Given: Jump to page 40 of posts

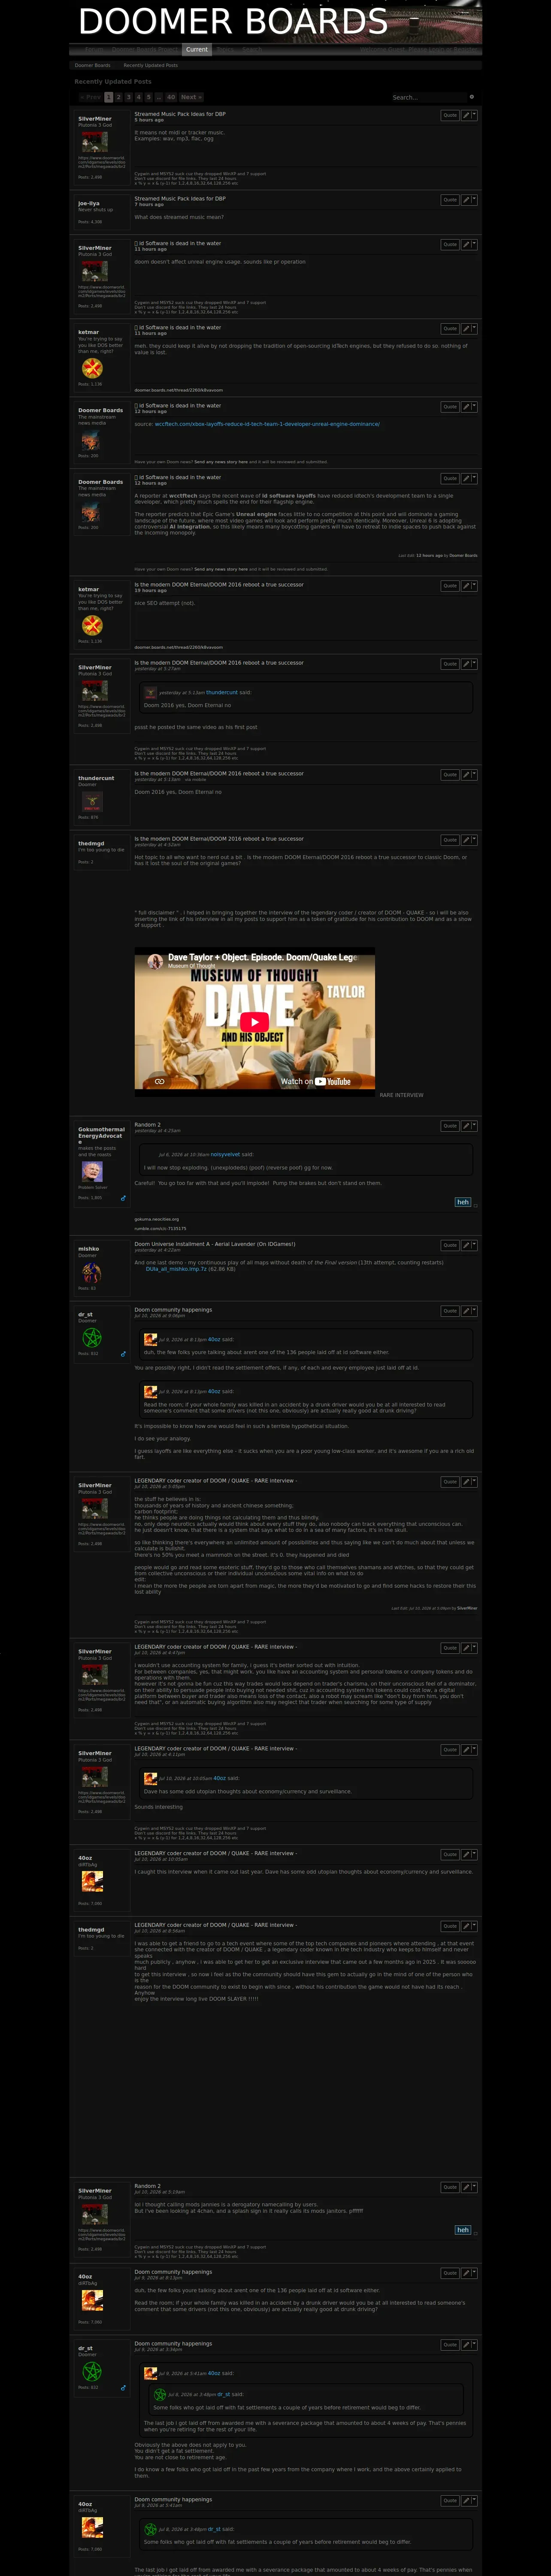Looking at the screenshot, I should pyautogui.click(x=171, y=97).
